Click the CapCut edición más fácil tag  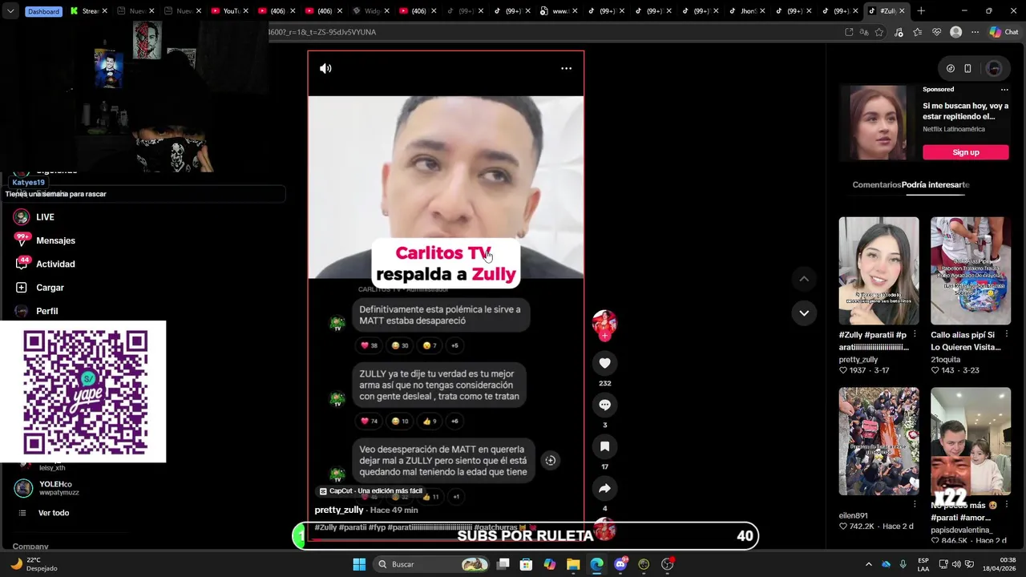point(370,491)
